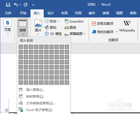140x114 pixels.
Task: Open the 邮件 tab
Action: pos(92,13)
